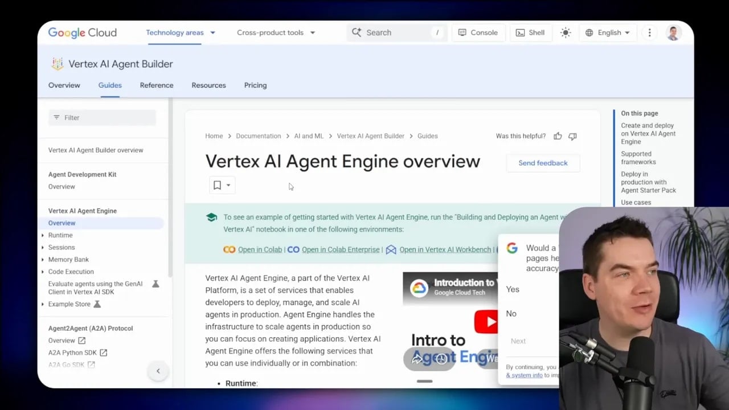Click the Send feedback button
This screenshot has width=729, height=410.
pos(543,163)
